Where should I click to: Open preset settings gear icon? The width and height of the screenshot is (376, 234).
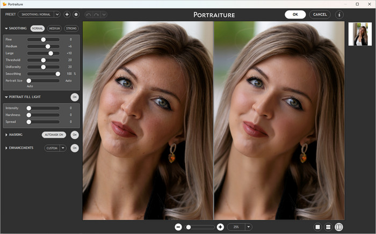(76, 14)
